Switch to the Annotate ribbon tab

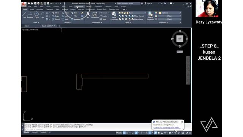pyautogui.click(x=39, y=9)
